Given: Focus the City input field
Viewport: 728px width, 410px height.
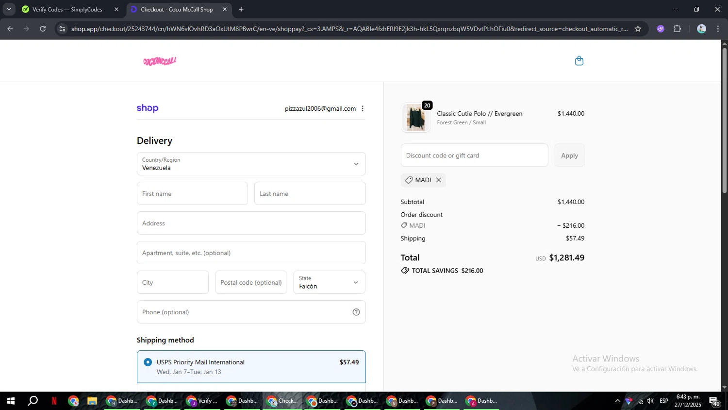Looking at the screenshot, I should pos(173,282).
